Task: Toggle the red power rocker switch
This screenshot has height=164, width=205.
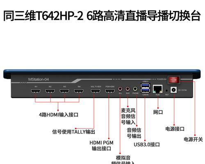Action: [173, 80]
